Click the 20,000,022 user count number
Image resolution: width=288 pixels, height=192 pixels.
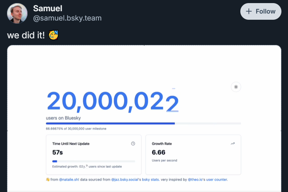click(112, 101)
